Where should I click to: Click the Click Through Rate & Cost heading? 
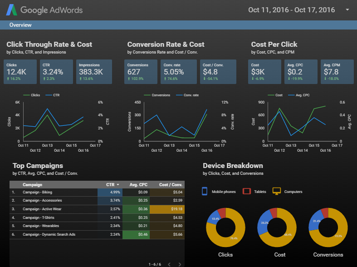click(49, 44)
